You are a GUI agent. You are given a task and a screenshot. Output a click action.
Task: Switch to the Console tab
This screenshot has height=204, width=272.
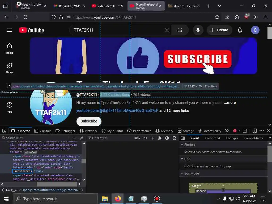point(43,131)
